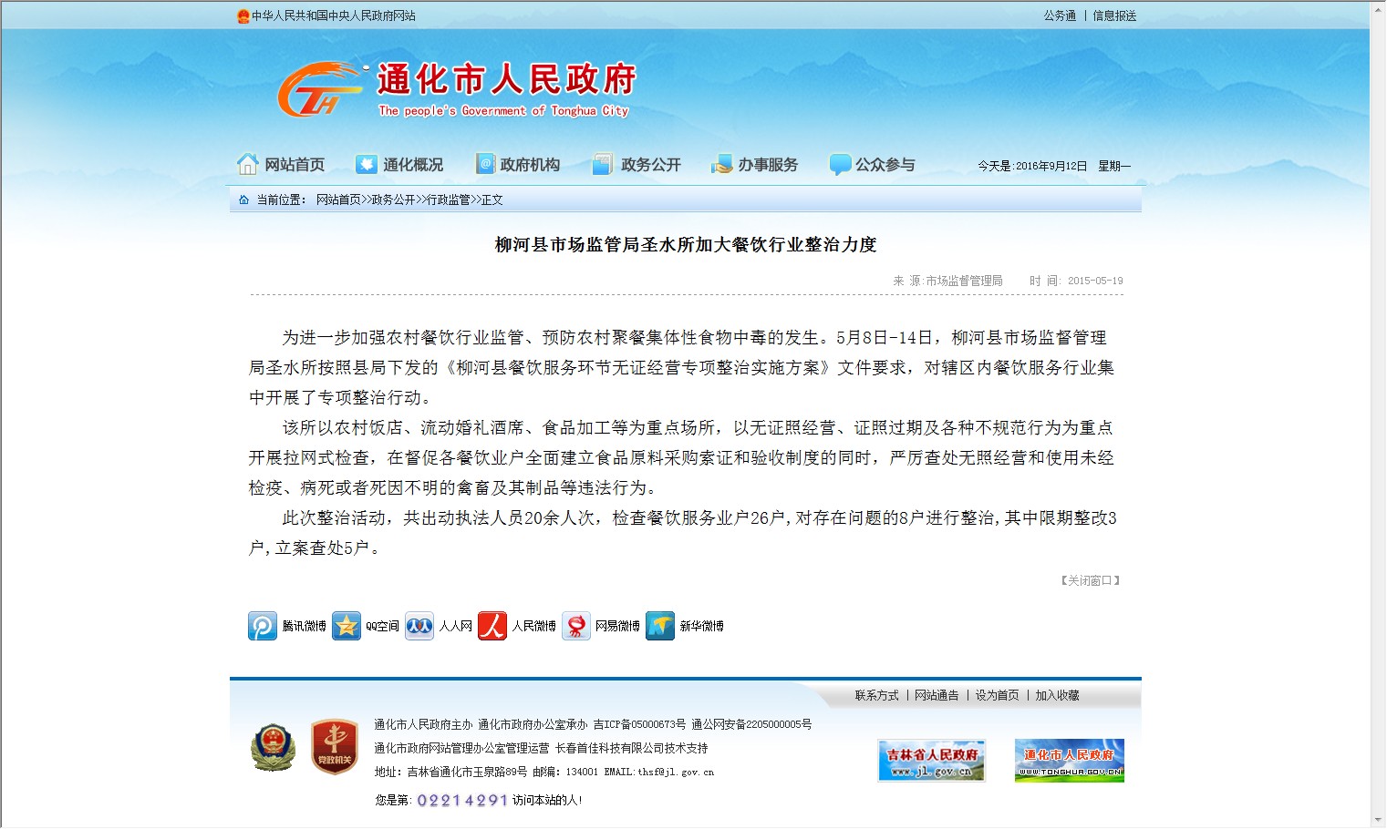Open the 网站首页 navigation menu item
This screenshot has width=1387, height=829.
[x=281, y=165]
